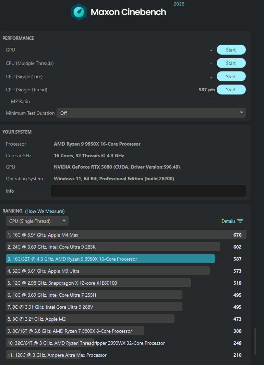Click the 519 score value

pyautogui.click(x=237, y=283)
